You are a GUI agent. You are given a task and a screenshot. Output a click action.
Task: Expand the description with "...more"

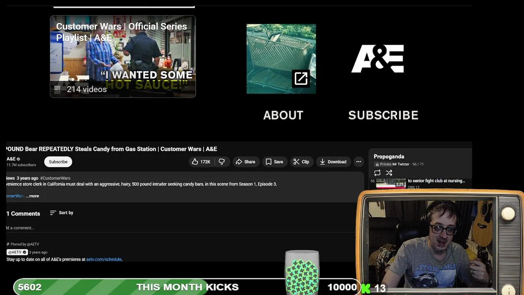[x=32, y=196]
